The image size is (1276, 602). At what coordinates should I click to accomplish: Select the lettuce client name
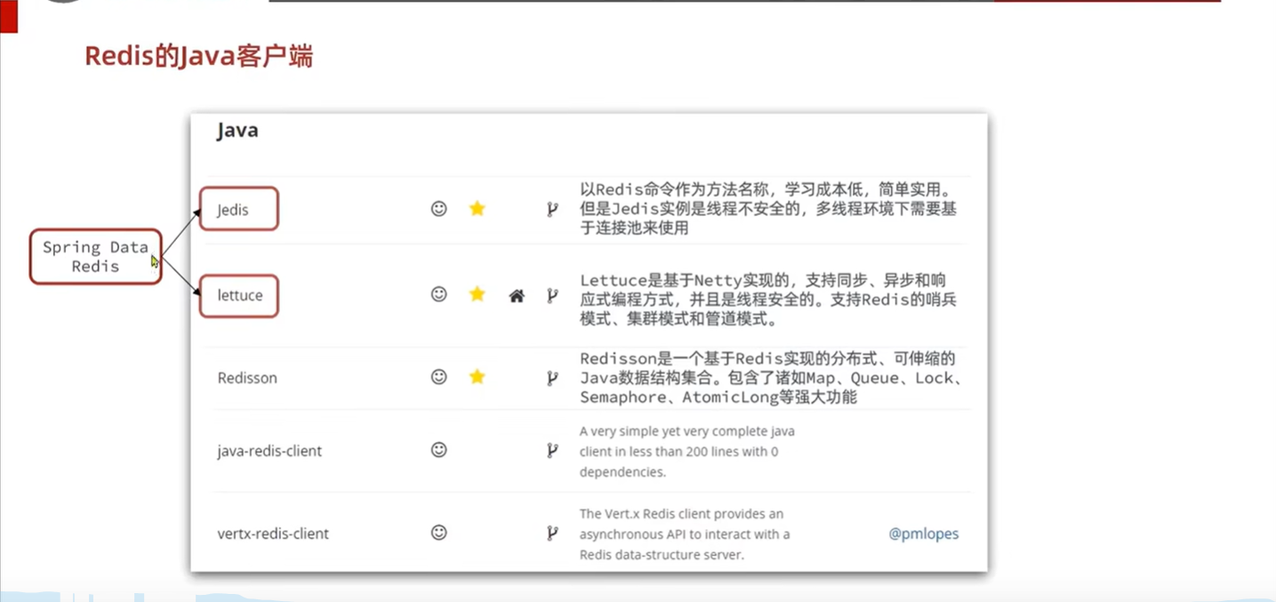tap(240, 295)
